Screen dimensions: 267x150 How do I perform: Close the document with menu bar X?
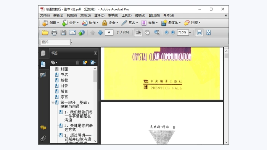click(226, 16)
